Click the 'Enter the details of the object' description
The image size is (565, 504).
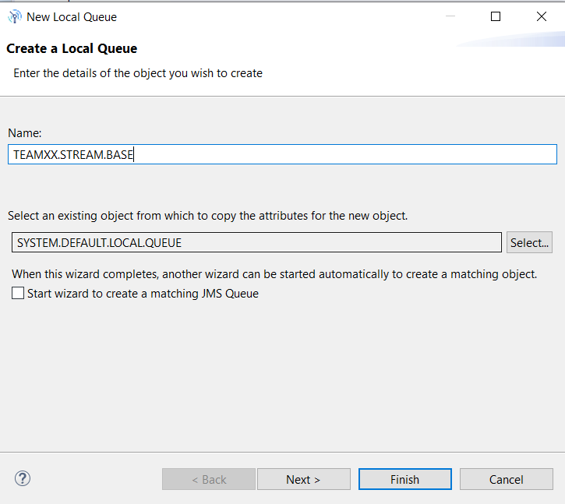click(138, 73)
